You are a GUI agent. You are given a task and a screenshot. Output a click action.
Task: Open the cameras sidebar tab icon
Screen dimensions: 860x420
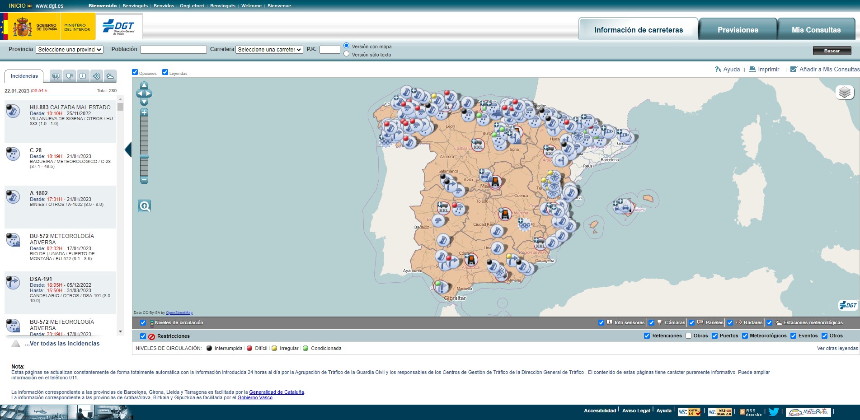[x=69, y=76]
